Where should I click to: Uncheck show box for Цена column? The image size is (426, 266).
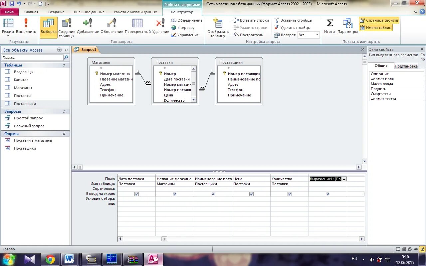[251, 194]
